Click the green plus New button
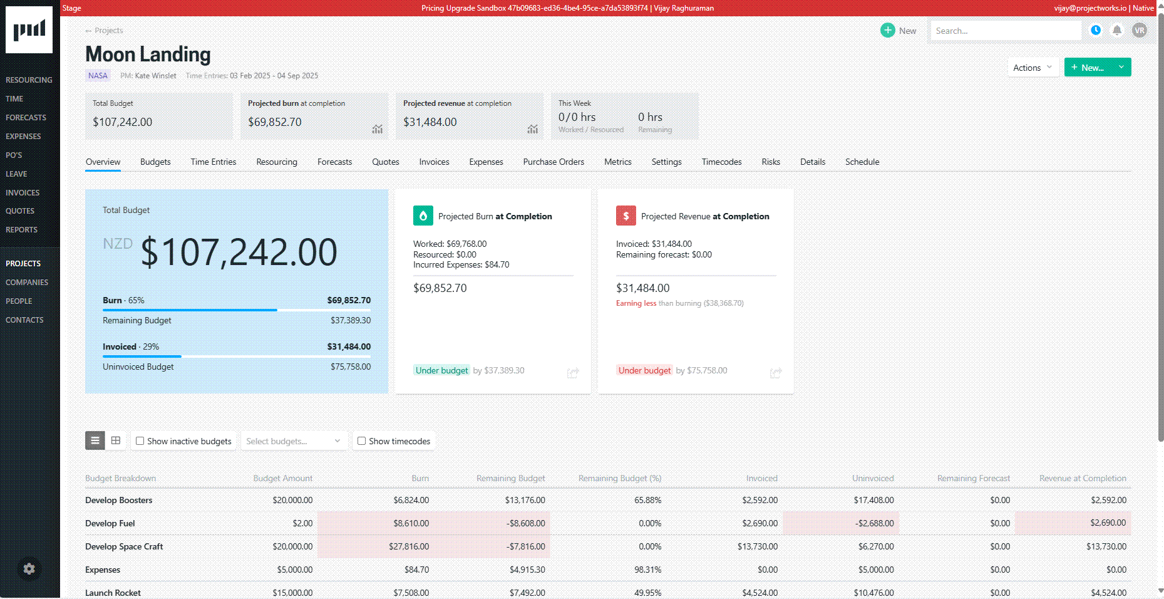 click(898, 31)
